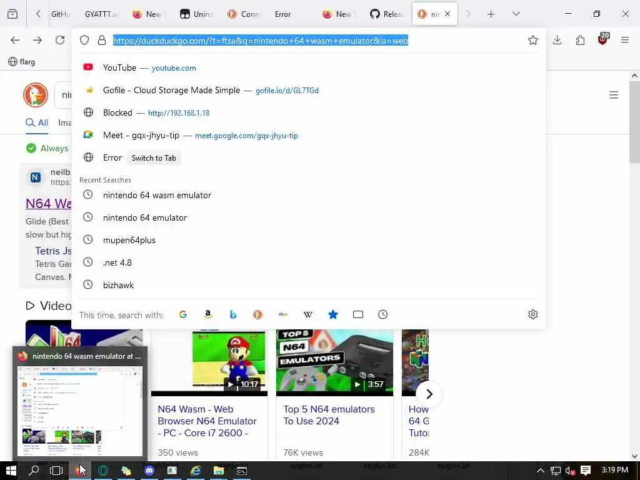Search history using clock shortcut icon
Screen dimensions: 640x480
(x=383, y=314)
